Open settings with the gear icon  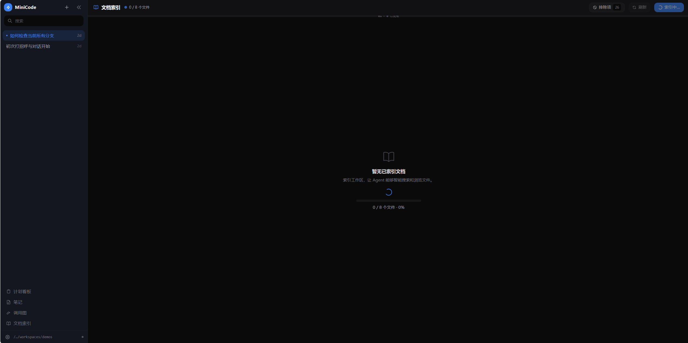(x=8, y=337)
